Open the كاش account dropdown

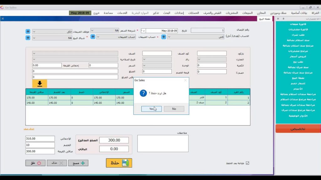pos(169,37)
